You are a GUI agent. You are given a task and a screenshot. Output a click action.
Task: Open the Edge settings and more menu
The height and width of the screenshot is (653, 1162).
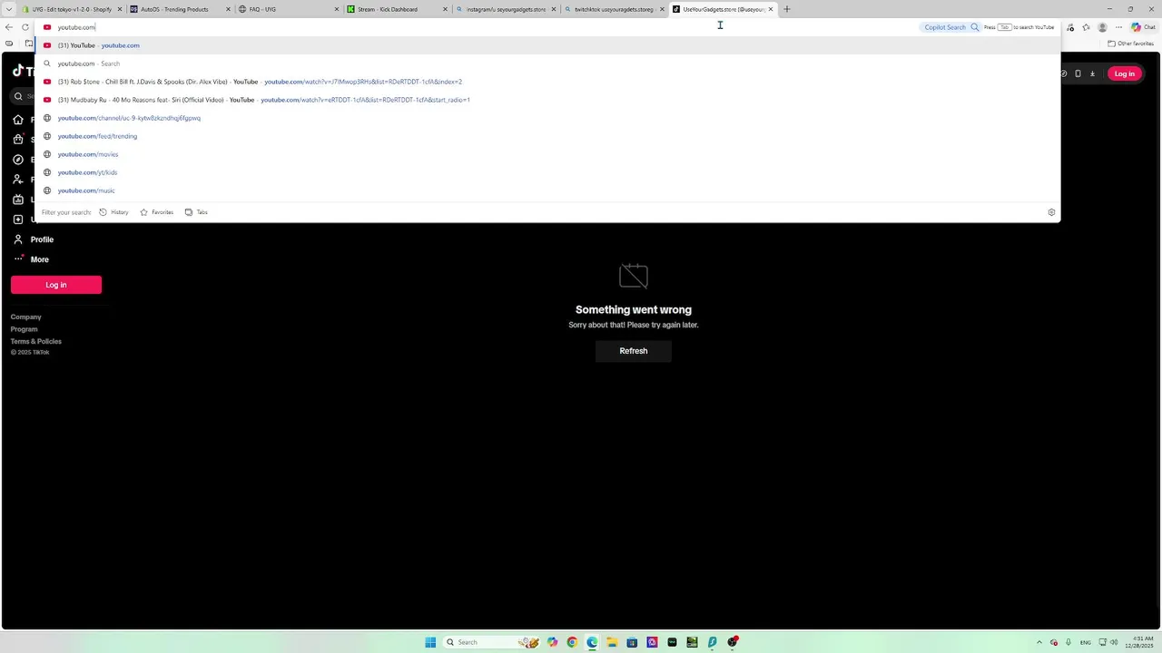pos(1119,27)
